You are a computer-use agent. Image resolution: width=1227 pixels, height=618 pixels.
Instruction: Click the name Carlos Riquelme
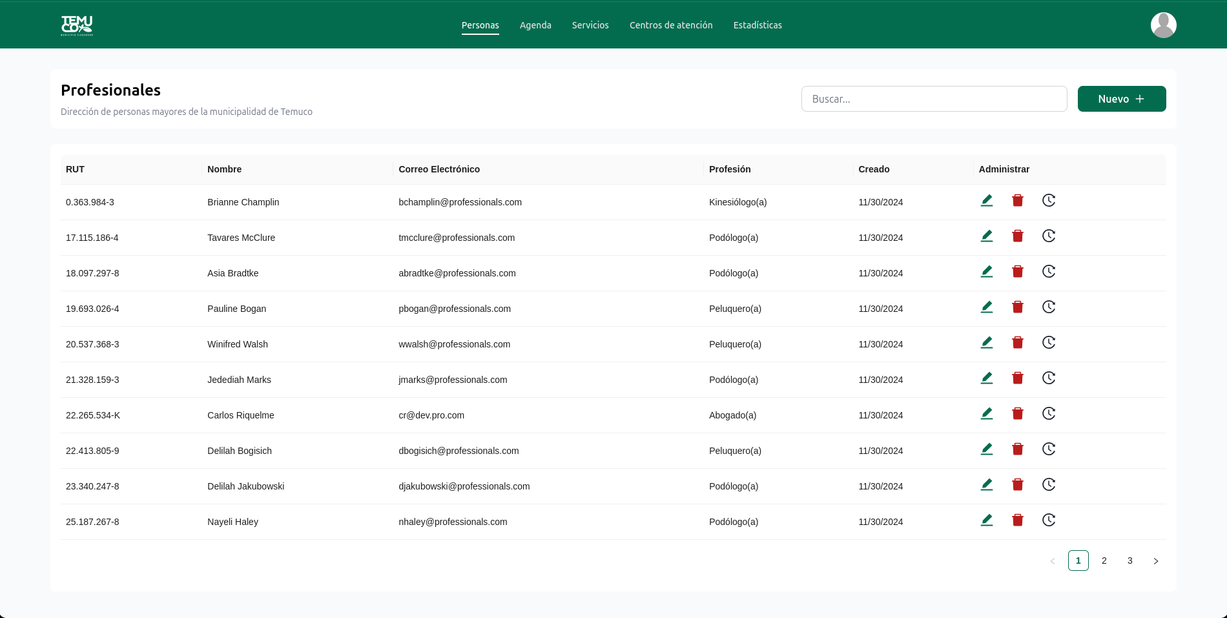click(240, 415)
